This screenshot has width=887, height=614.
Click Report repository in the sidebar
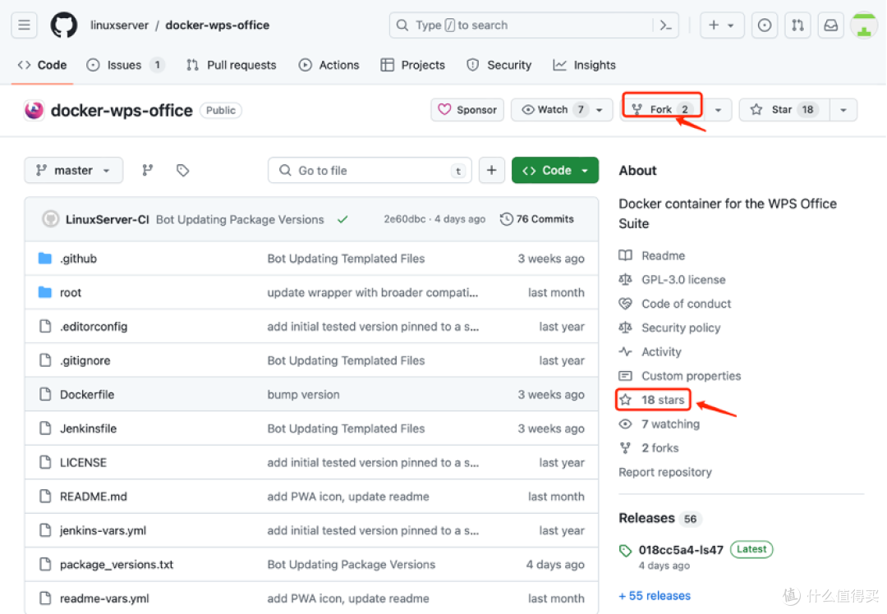click(664, 472)
